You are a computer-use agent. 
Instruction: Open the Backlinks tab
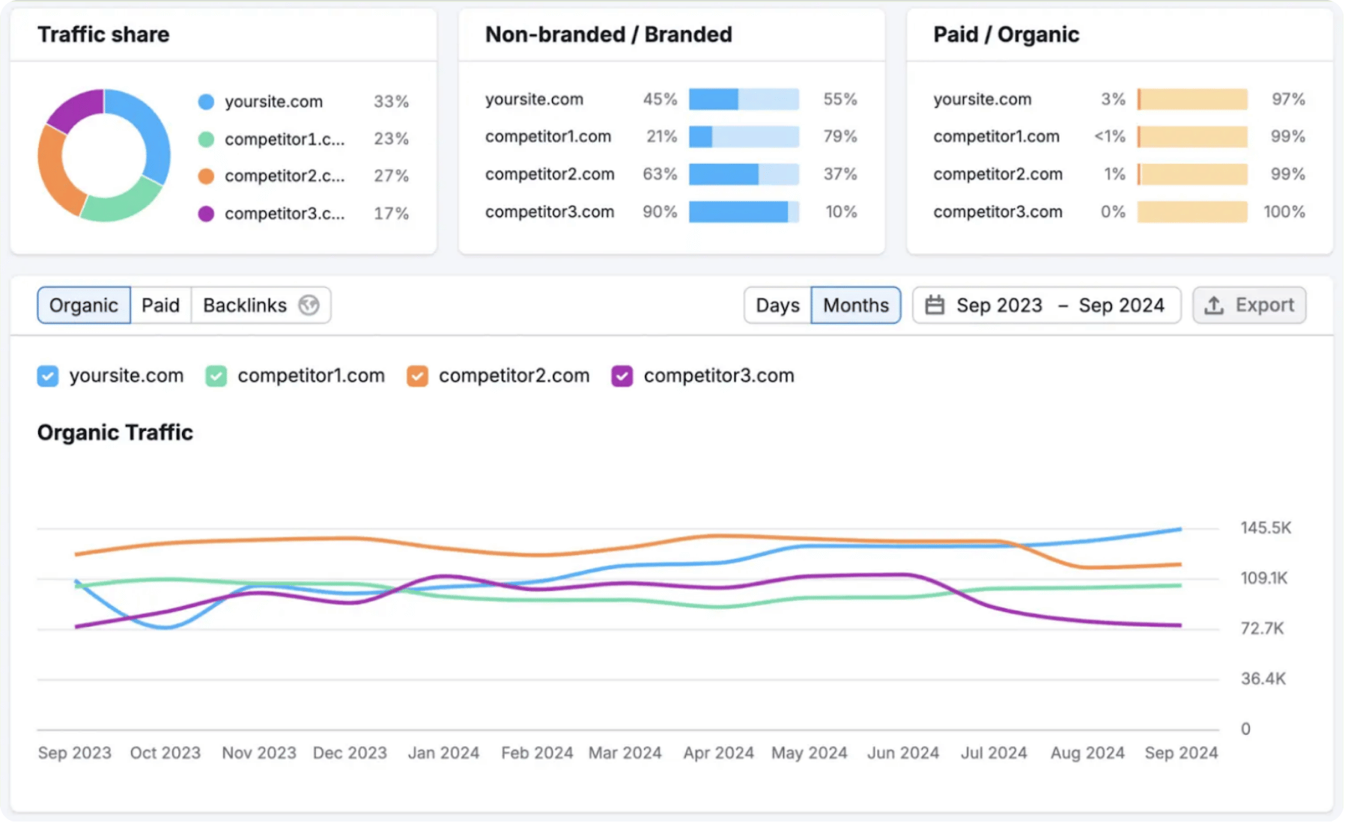pos(245,305)
